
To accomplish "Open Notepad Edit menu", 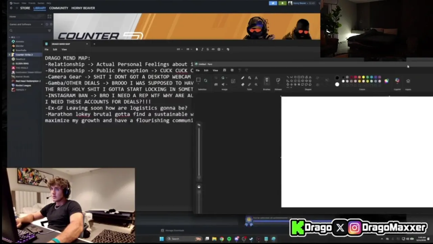I will click(x=55, y=49).
